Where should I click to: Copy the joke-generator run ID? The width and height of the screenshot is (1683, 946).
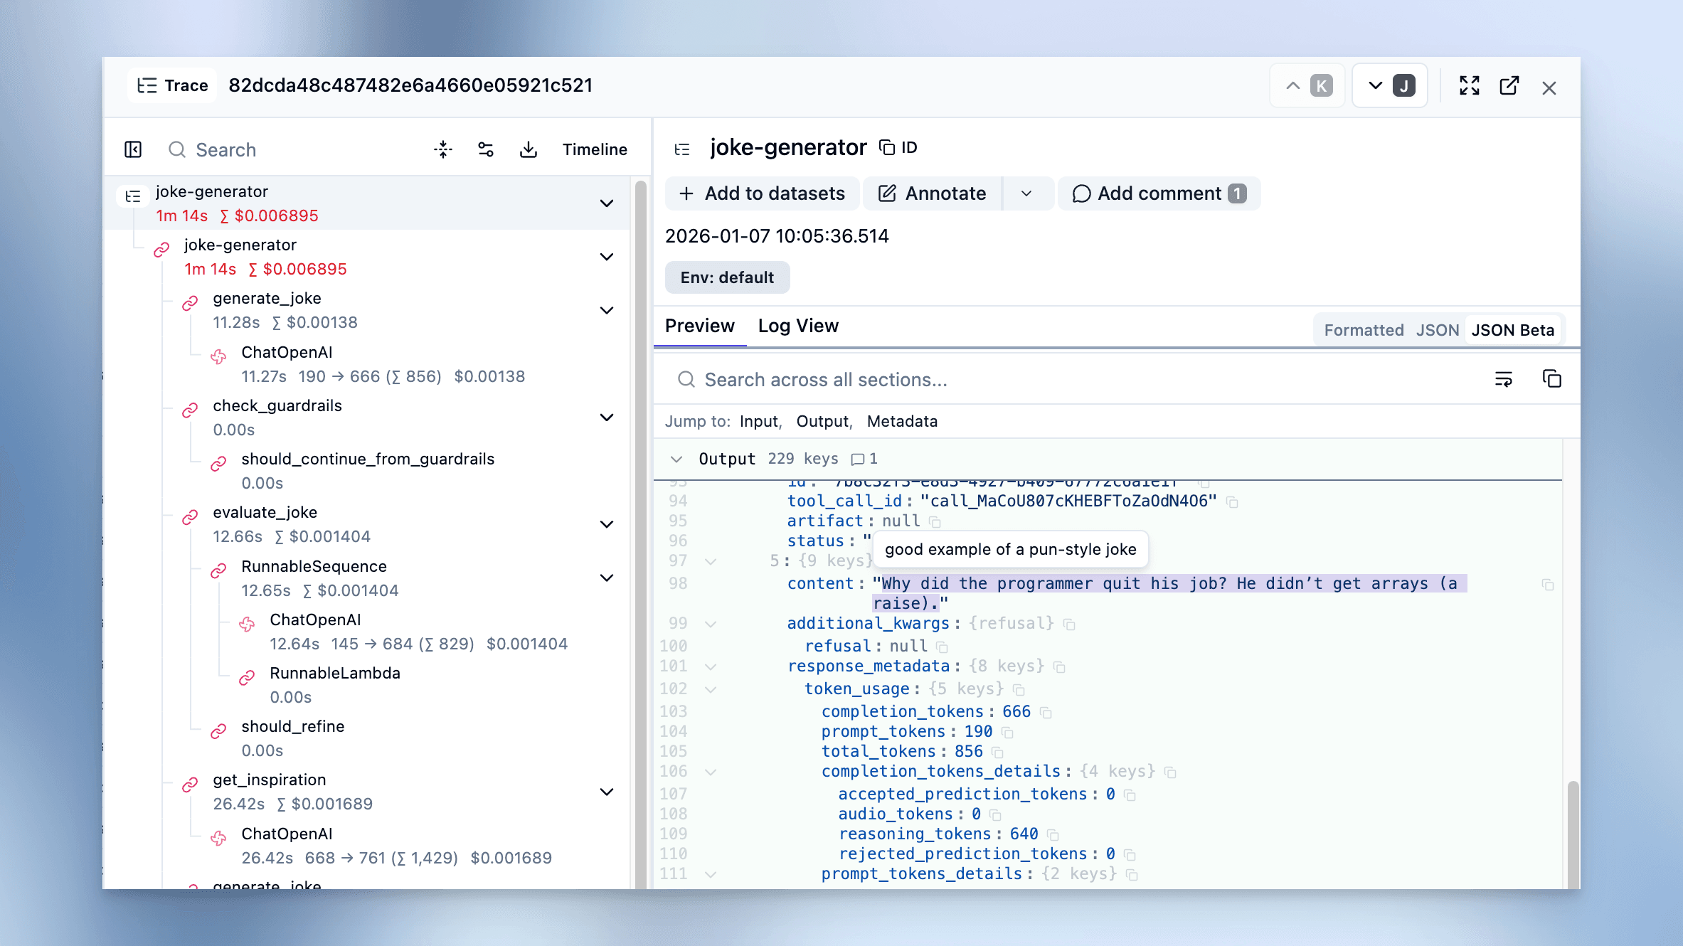[886, 147]
